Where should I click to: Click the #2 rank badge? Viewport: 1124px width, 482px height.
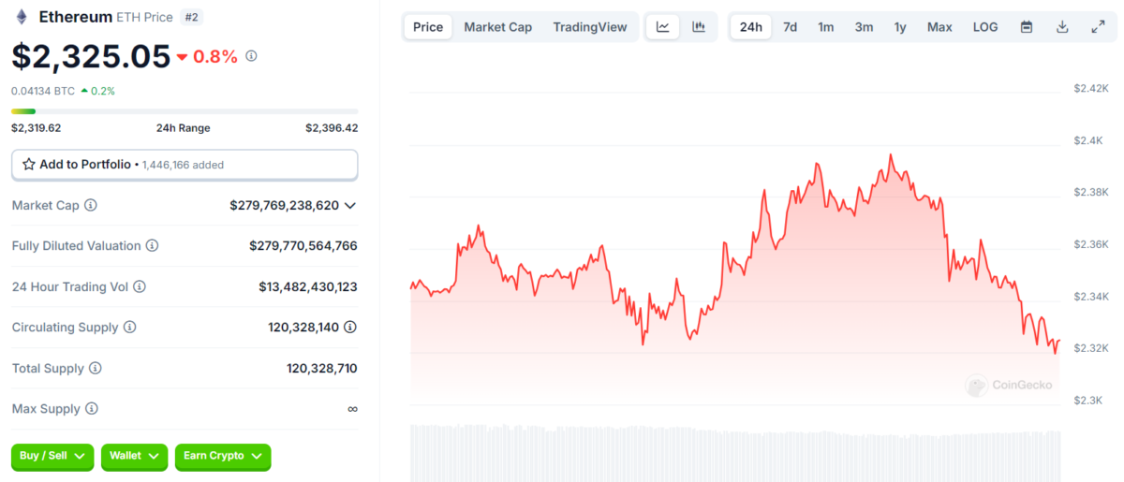pos(193,17)
